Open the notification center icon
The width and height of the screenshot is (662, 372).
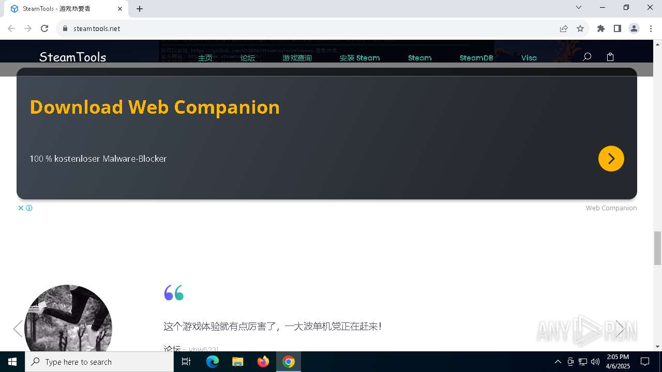645,362
